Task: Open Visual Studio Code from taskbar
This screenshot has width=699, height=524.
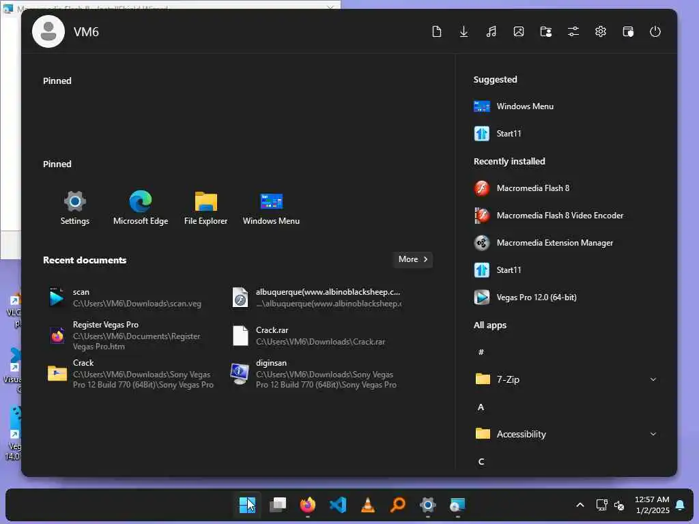Action: (338, 505)
